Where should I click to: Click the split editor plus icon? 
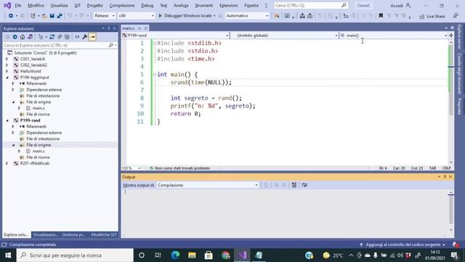[451, 36]
